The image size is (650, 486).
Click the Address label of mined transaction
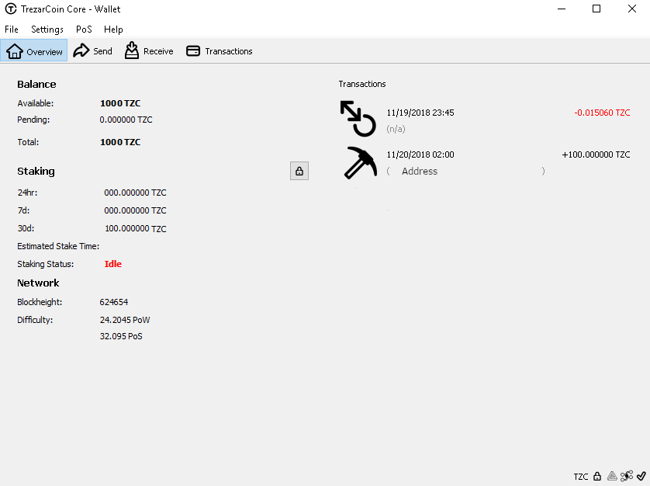coord(420,171)
